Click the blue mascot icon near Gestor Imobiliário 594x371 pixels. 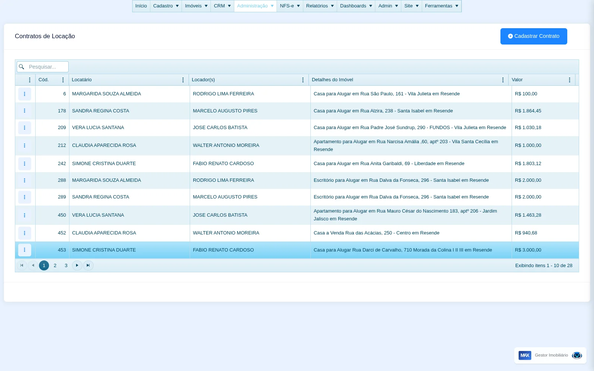pos(577,355)
